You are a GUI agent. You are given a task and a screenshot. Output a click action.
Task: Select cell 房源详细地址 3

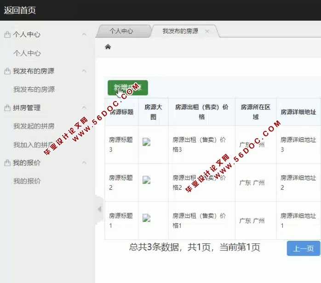(298, 145)
